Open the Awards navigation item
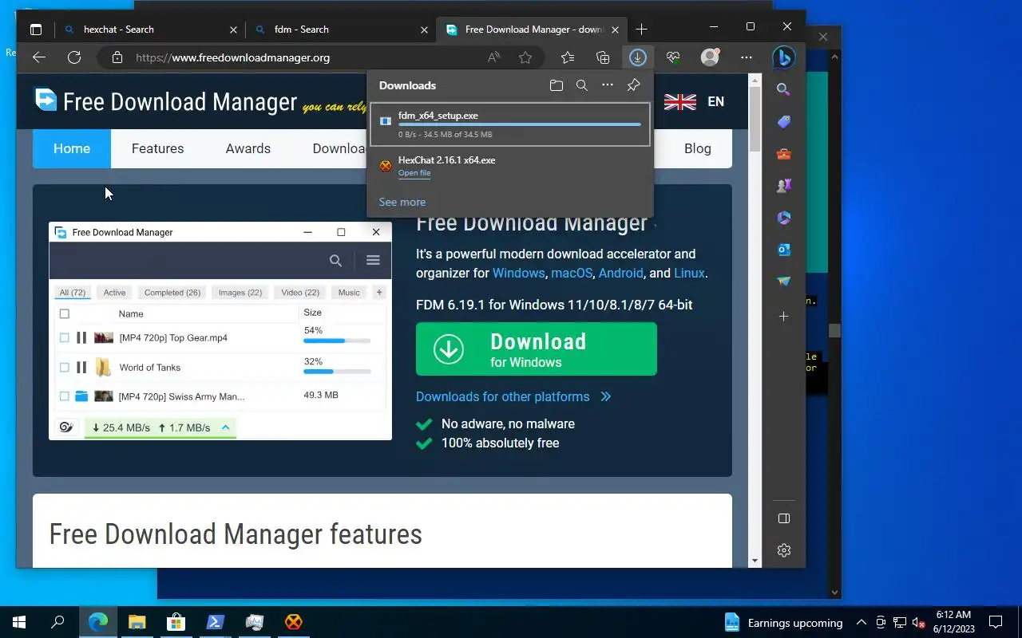 (248, 148)
